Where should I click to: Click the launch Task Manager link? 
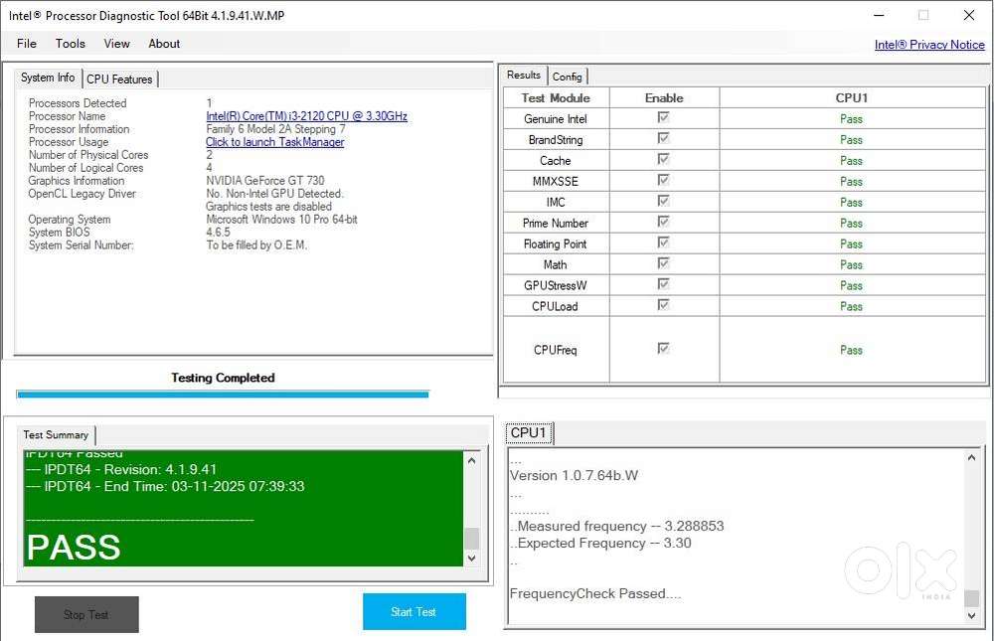[274, 141]
